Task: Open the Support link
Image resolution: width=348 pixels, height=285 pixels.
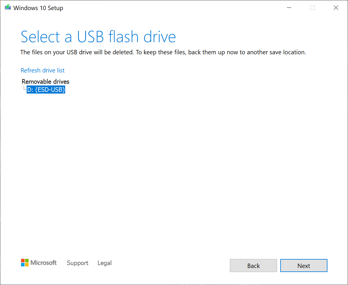Action: [78, 263]
